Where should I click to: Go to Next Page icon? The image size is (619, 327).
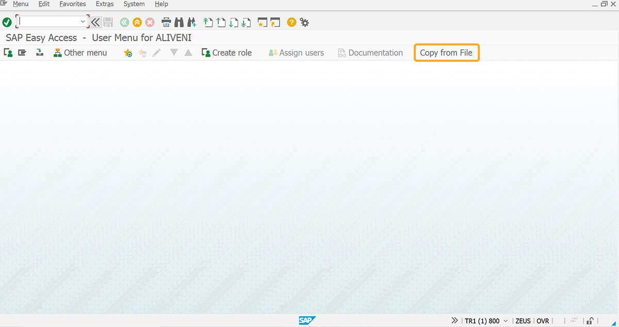pos(234,22)
